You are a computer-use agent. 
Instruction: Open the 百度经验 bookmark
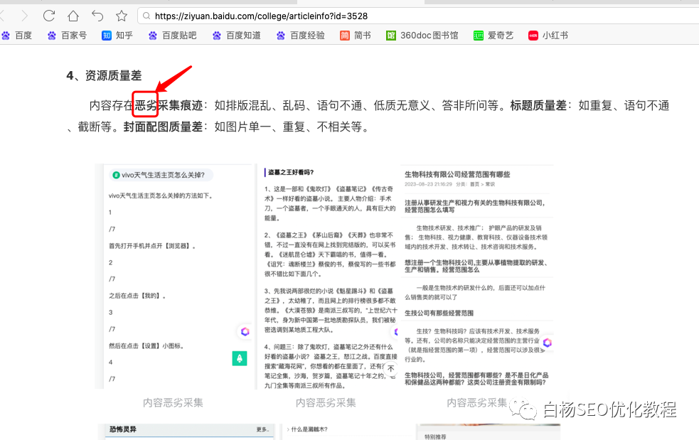click(300, 34)
